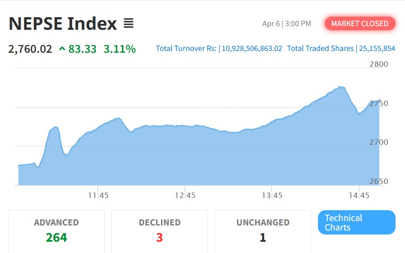The image size is (405, 253).
Task: Select the UNCHANGED 1 card
Action: pos(263,230)
